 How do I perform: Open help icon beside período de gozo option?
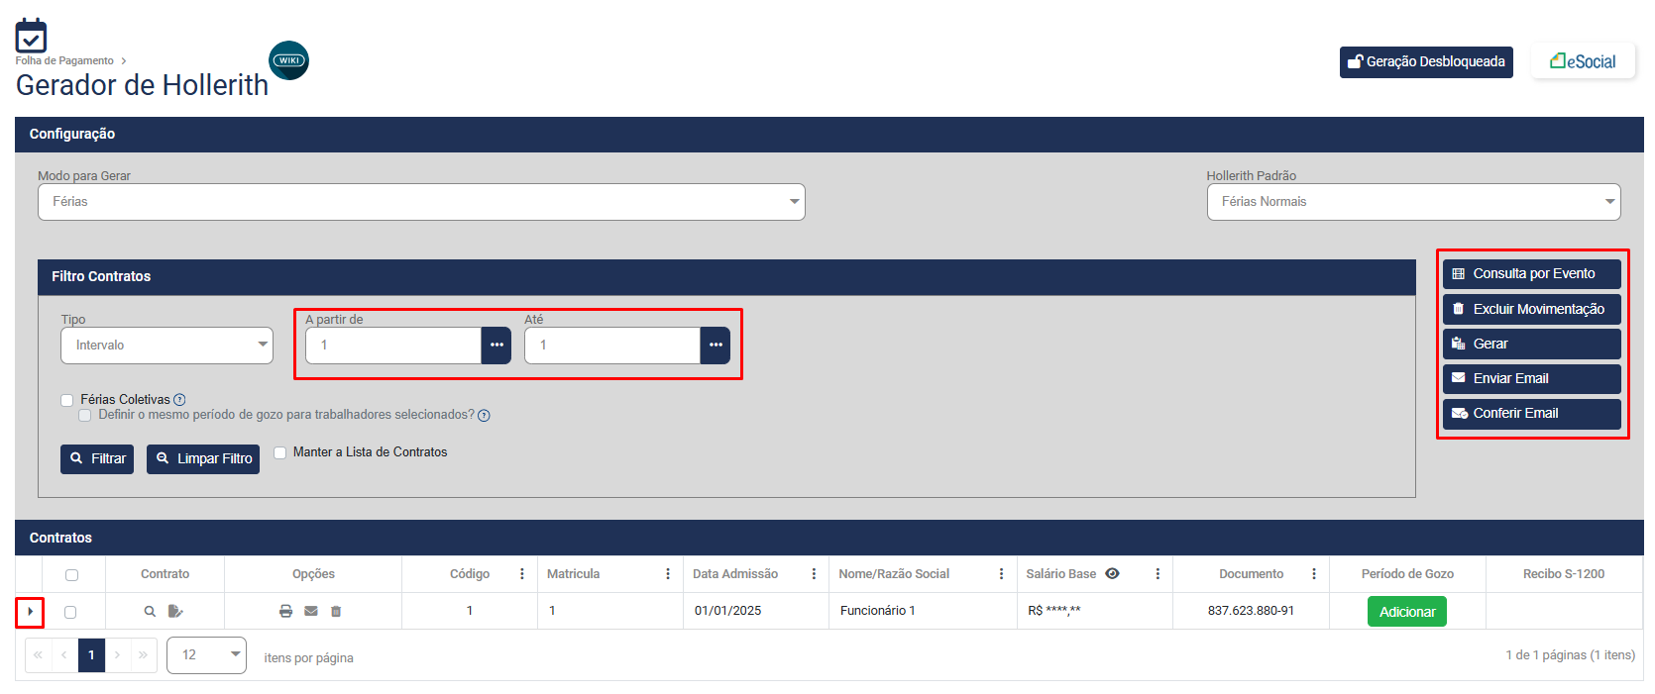pos(484,416)
